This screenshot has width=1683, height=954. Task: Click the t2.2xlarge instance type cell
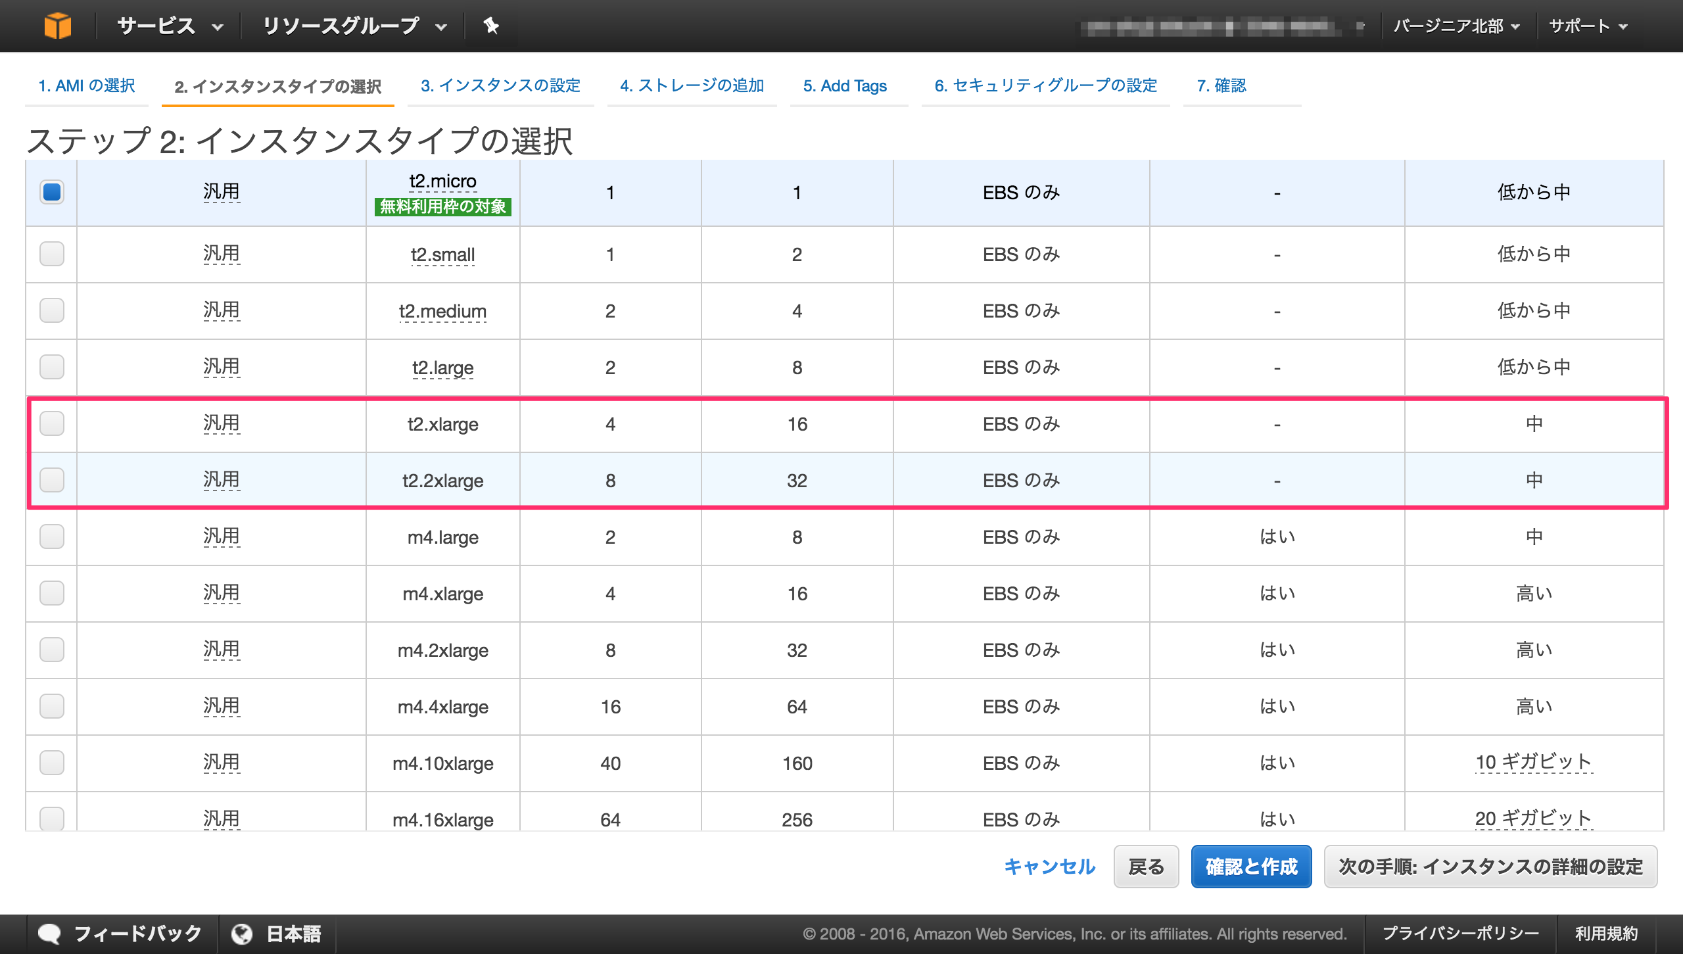[442, 481]
